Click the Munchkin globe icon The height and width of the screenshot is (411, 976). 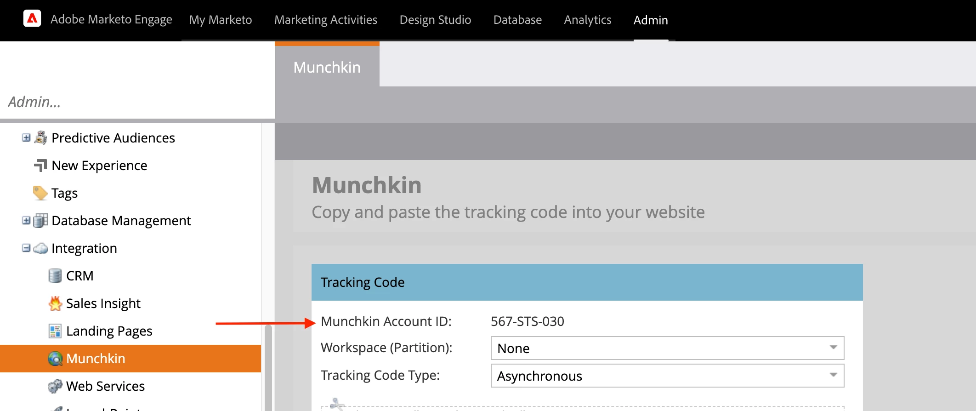tap(55, 359)
